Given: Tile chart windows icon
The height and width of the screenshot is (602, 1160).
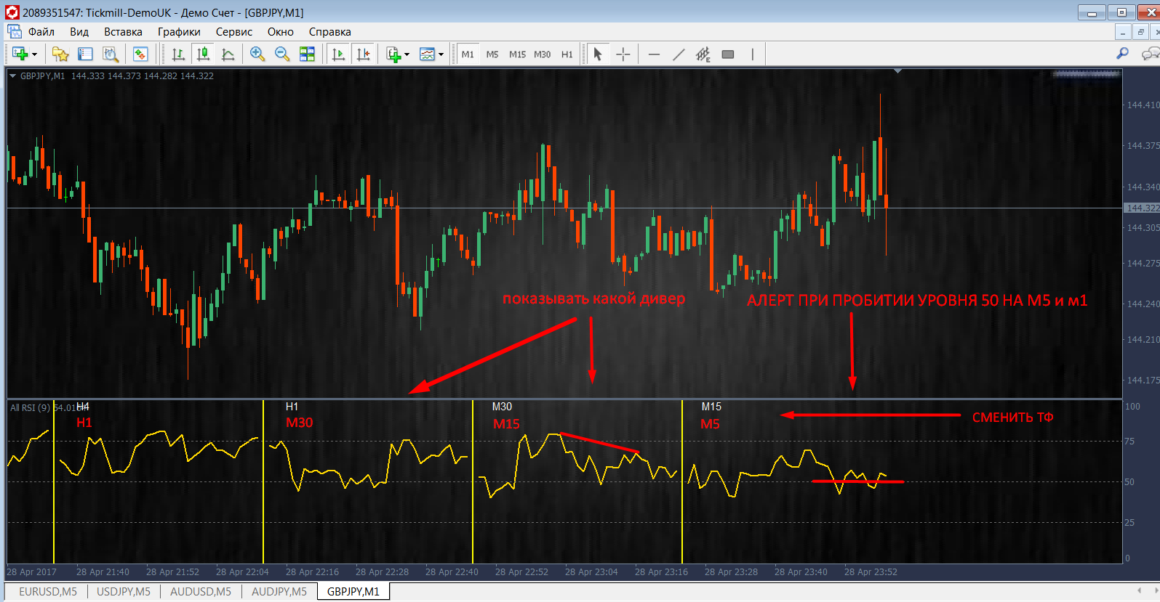Looking at the screenshot, I should click(307, 54).
